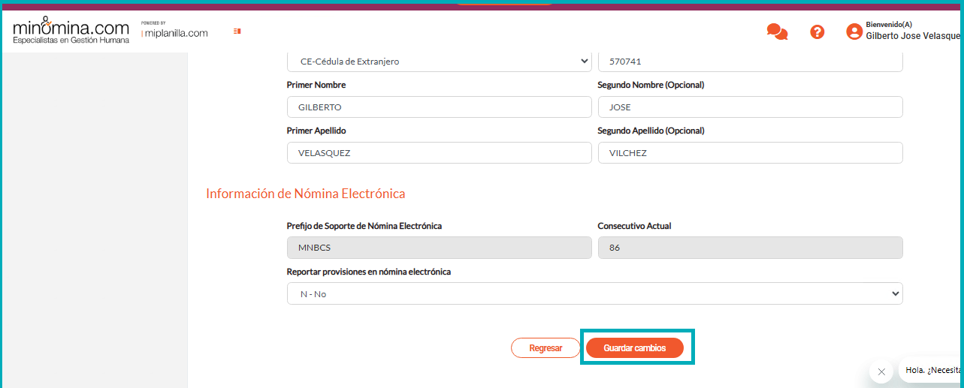Open the chat bubbles icon in header
This screenshot has width=964, height=388.
[x=777, y=32]
